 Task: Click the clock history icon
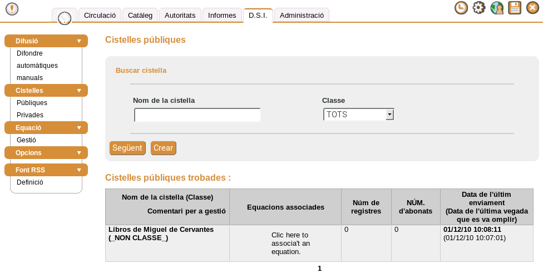click(x=461, y=8)
